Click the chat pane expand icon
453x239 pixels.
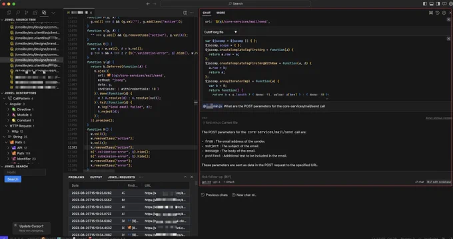click(431, 13)
